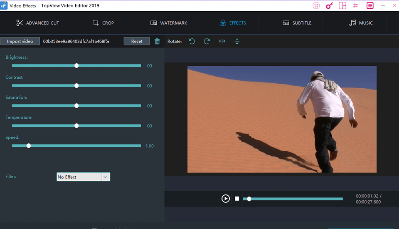The width and height of the screenshot is (399, 229).
Task: Click the app logo icon
Action: click(x=4, y=5)
